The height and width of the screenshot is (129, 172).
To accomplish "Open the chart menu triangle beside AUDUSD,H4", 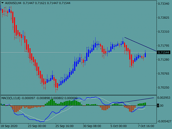I will [2, 3].
